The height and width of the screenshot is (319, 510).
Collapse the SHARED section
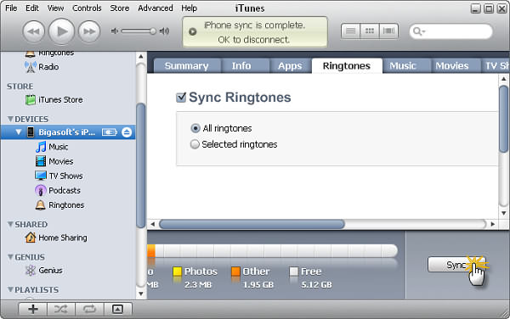point(10,224)
